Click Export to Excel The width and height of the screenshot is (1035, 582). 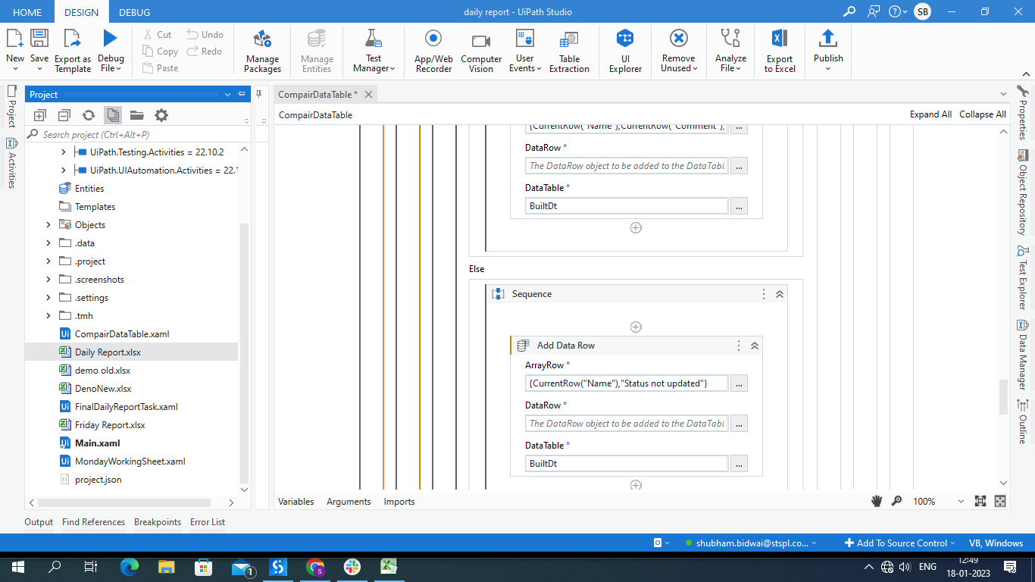[780, 50]
